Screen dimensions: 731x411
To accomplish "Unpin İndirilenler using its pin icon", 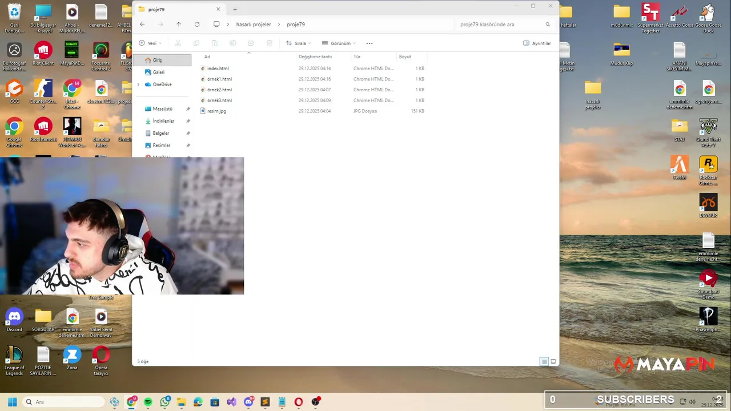I will (x=188, y=121).
